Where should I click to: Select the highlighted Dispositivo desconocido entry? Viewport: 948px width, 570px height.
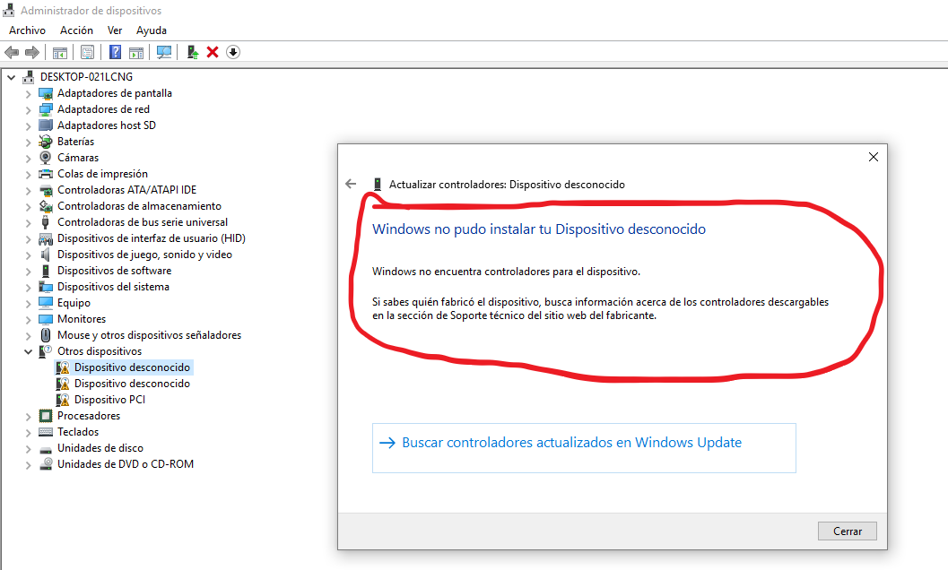click(x=132, y=367)
